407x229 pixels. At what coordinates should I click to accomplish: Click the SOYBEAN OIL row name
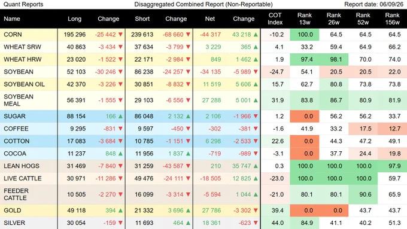24,84
